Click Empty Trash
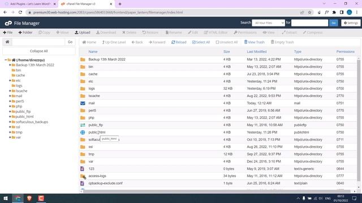 282,42
